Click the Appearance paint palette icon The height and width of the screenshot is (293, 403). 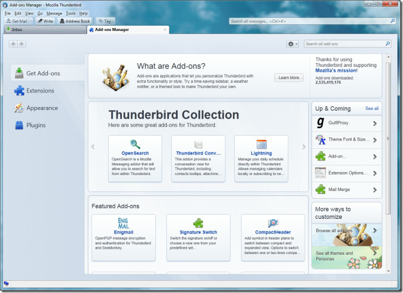tap(19, 108)
